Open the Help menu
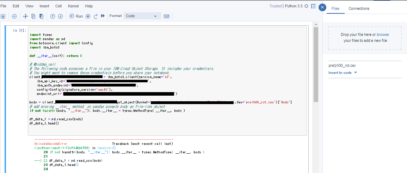Viewport: 407px width, 173px height. (89, 6)
